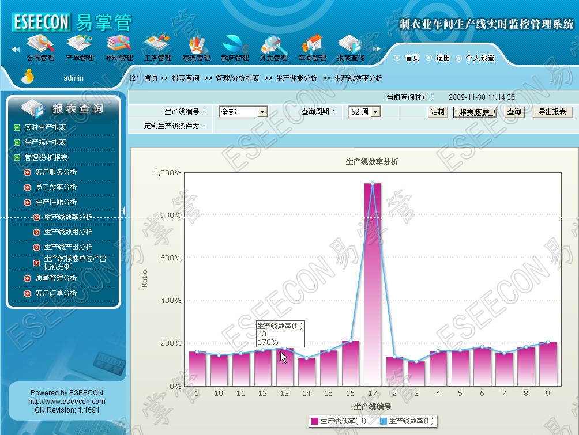The width and height of the screenshot is (579, 435).
Task: Click the 查询 query button
Action: [514, 112]
